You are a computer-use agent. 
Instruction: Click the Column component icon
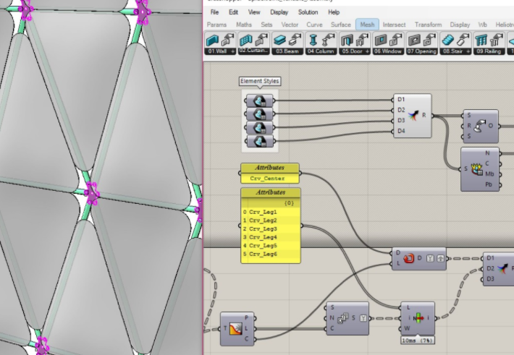[313, 40]
